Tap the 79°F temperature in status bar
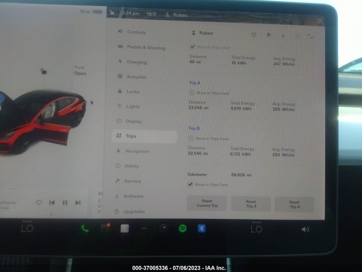The image size is (362, 272). pyautogui.click(x=152, y=14)
